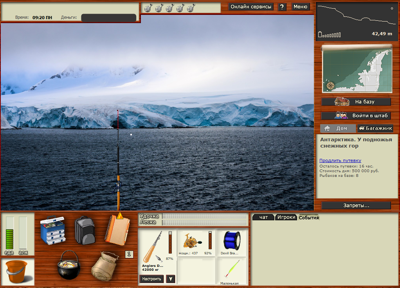The width and height of the screenshot is (400, 288).
Task: Switch to the Багажник tab
Action: click(x=375, y=128)
